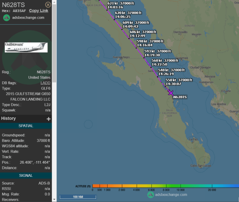239x202 pixels.
Task: Open the LADD database flag link
Action: coord(45,83)
